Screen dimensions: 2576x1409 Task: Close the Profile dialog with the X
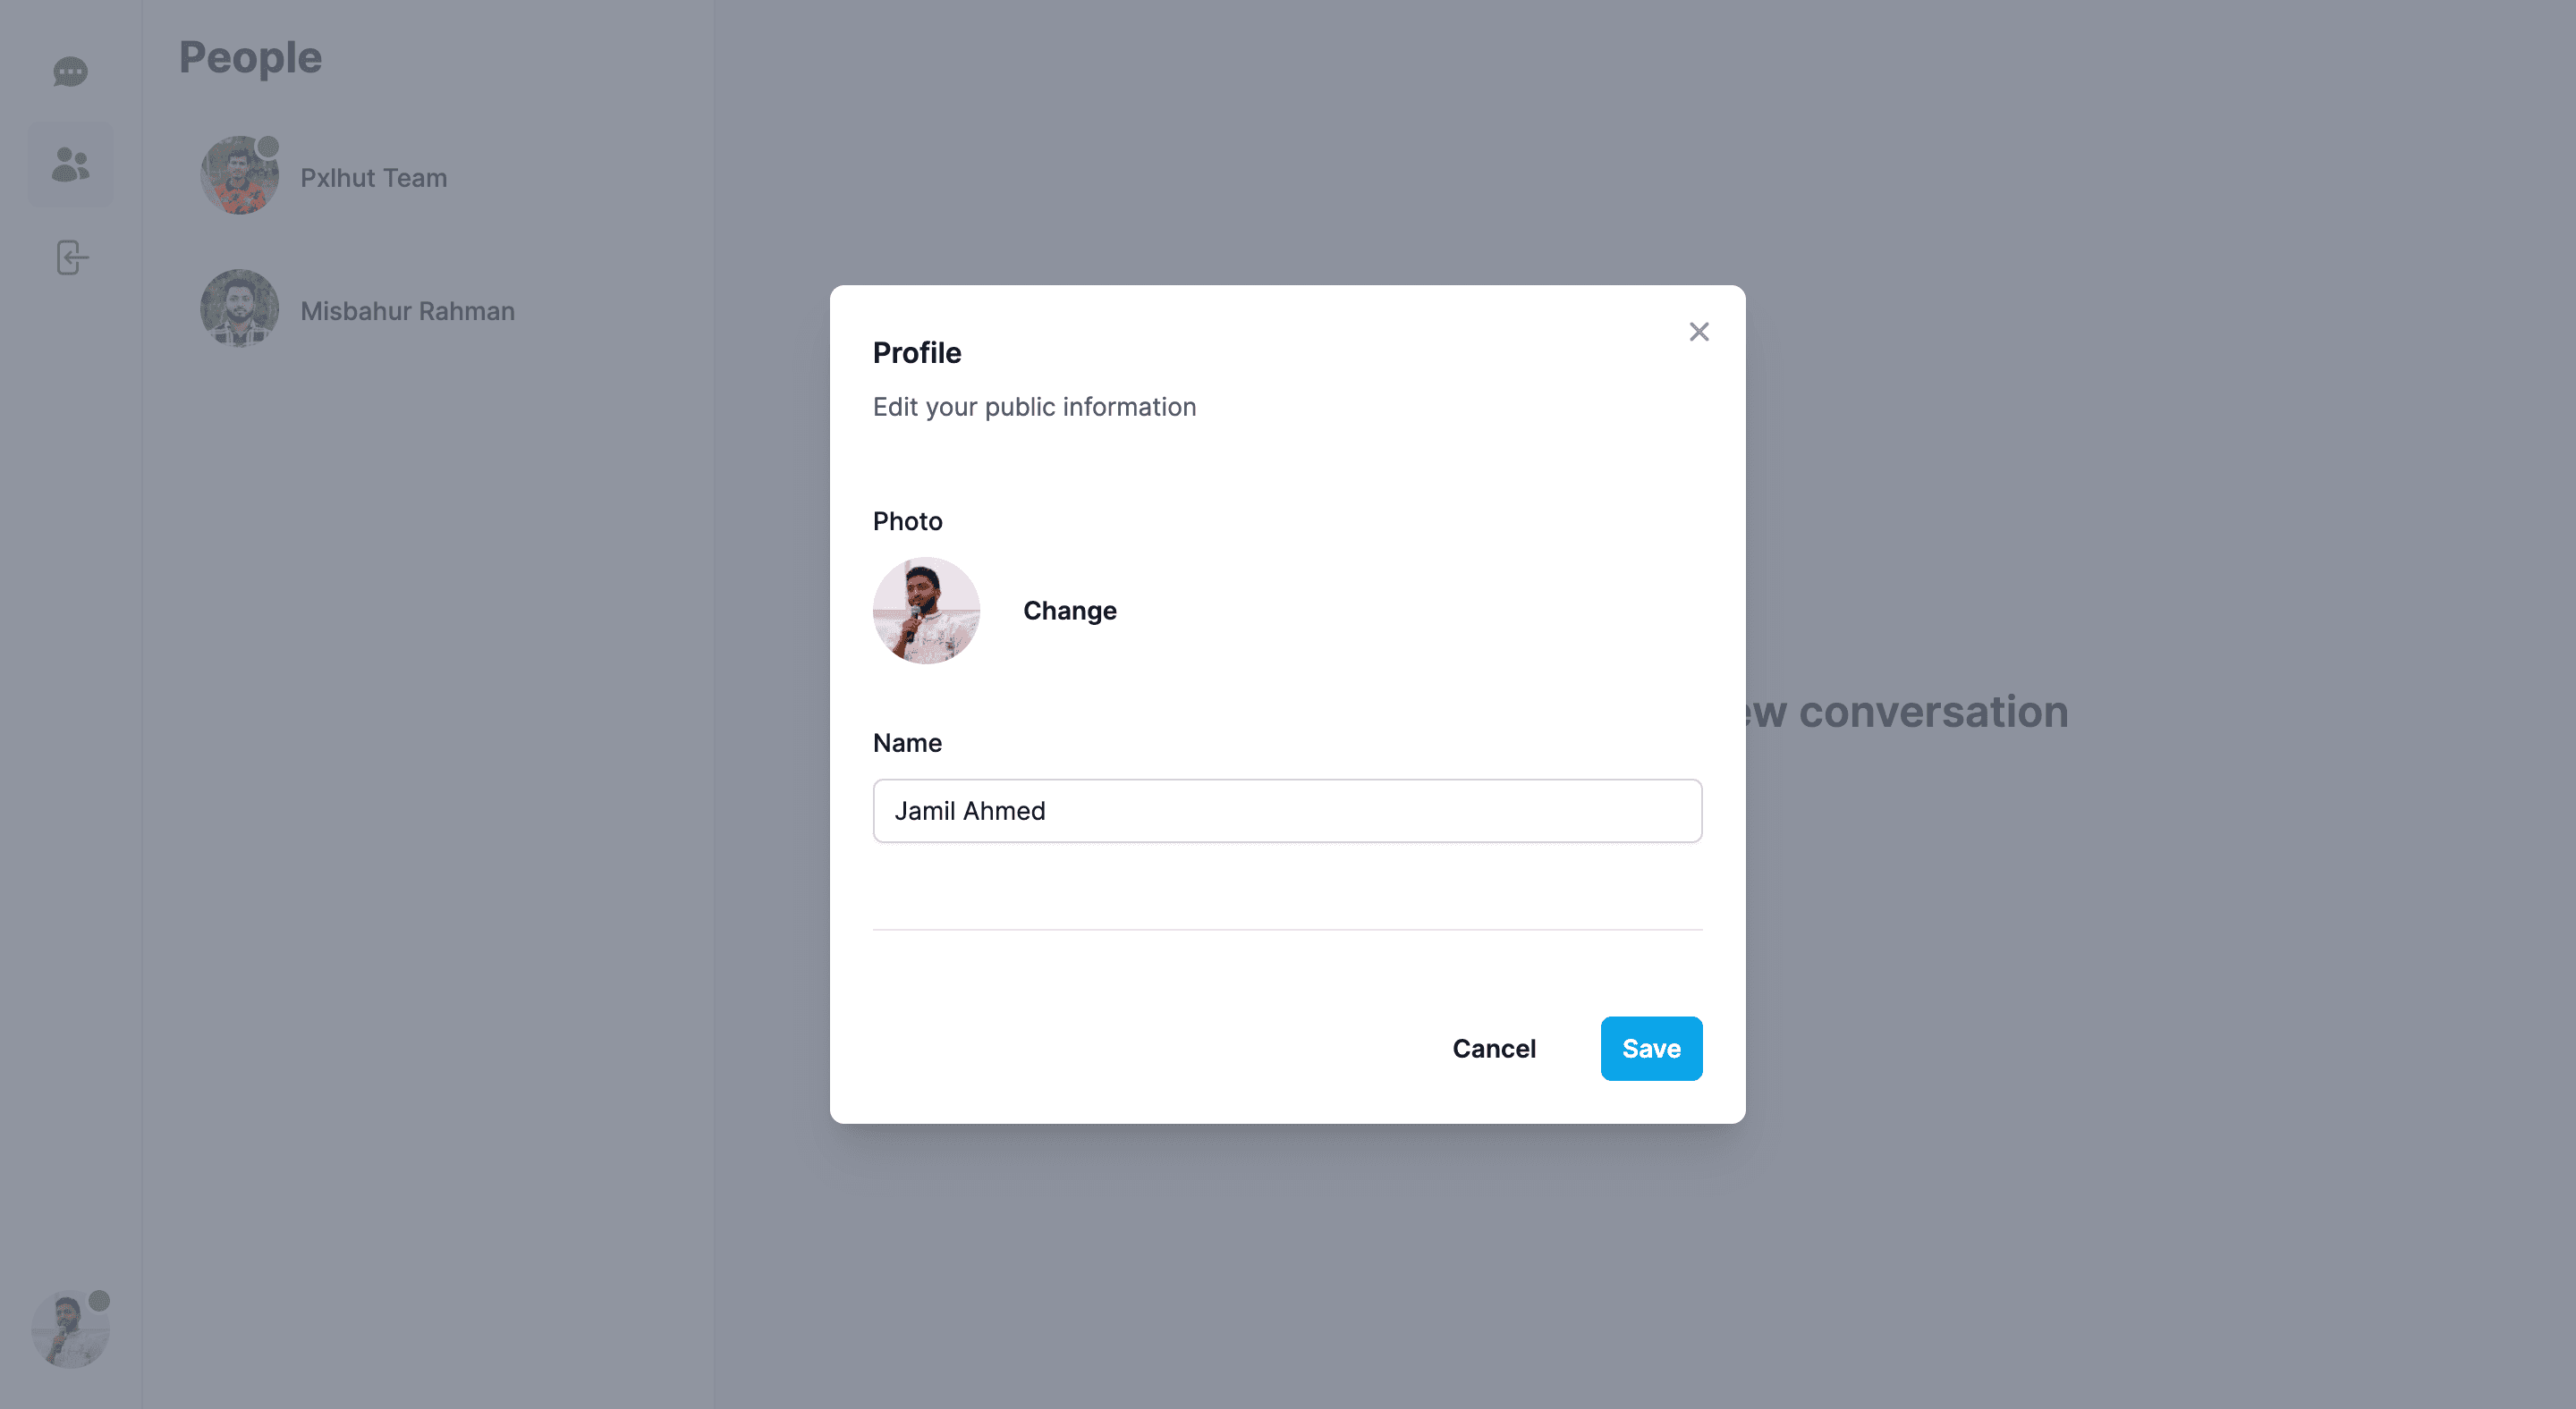(1699, 332)
